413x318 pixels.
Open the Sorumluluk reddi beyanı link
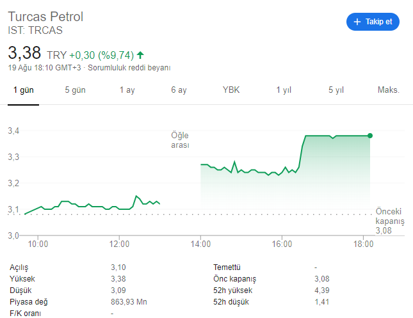click(129, 68)
